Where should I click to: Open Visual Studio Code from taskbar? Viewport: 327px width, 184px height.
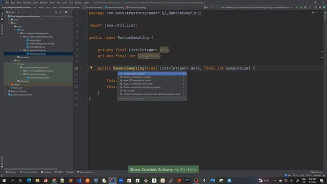pos(79,180)
